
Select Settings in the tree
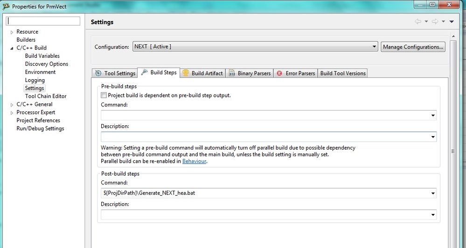point(35,88)
